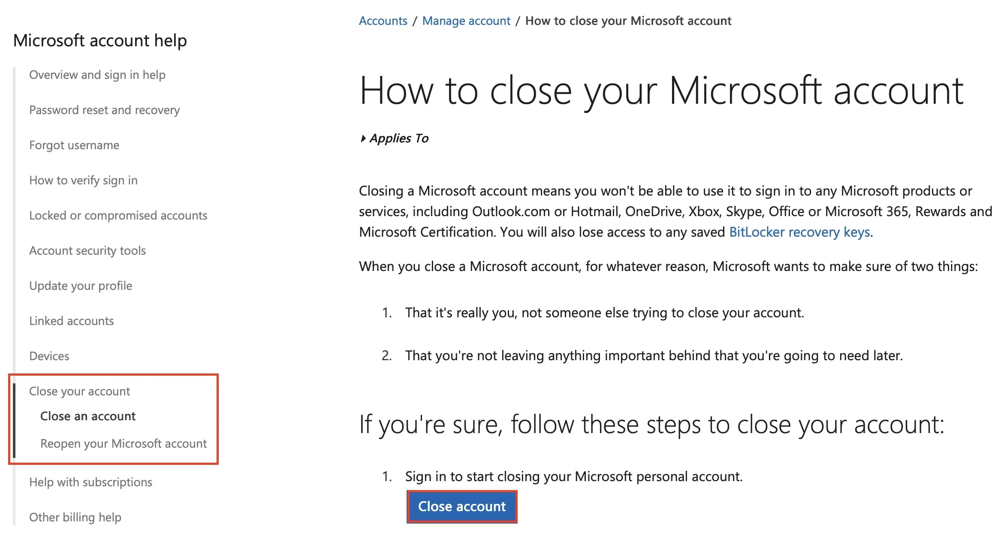1007x536 pixels.
Task: Open Update your profile section
Action: click(x=81, y=286)
